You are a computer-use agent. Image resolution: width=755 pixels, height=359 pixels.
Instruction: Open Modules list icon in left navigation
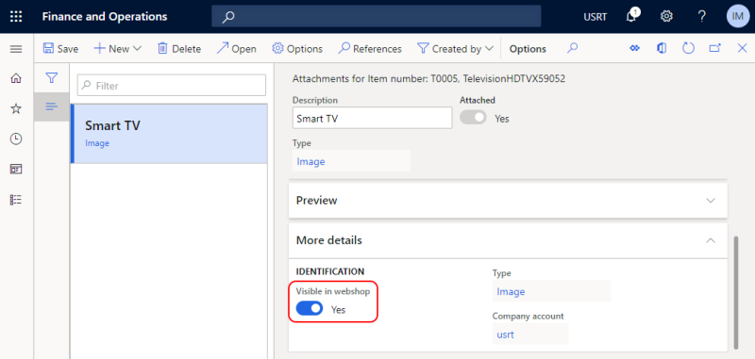tap(16, 200)
